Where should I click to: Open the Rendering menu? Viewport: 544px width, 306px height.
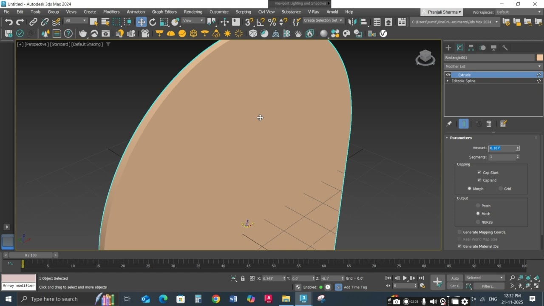pyautogui.click(x=193, y=12)
